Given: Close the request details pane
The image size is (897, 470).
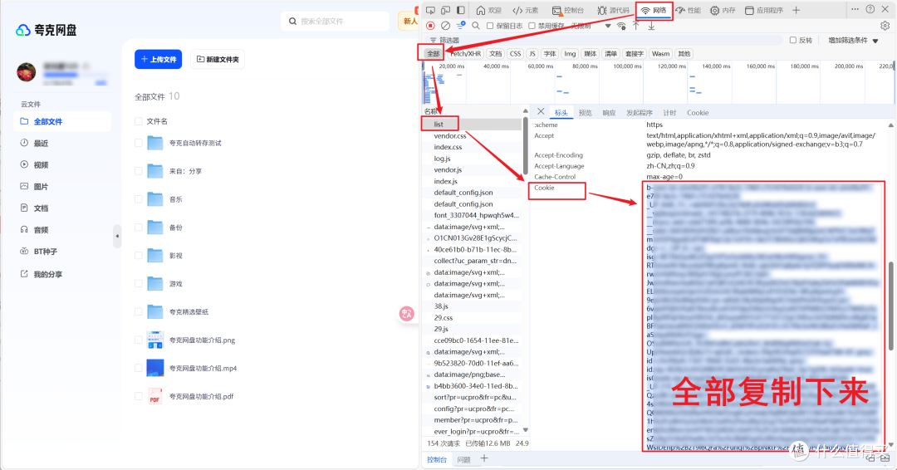Looking at the screenshot, I should click(x=541, y=111).
